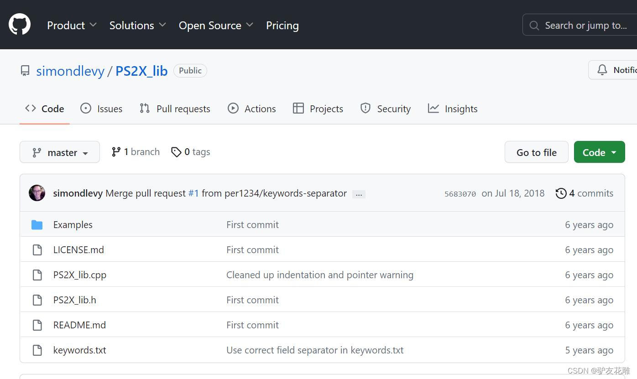
Task: Open the Pull requests tab
Action: click(x=175, y=109)
